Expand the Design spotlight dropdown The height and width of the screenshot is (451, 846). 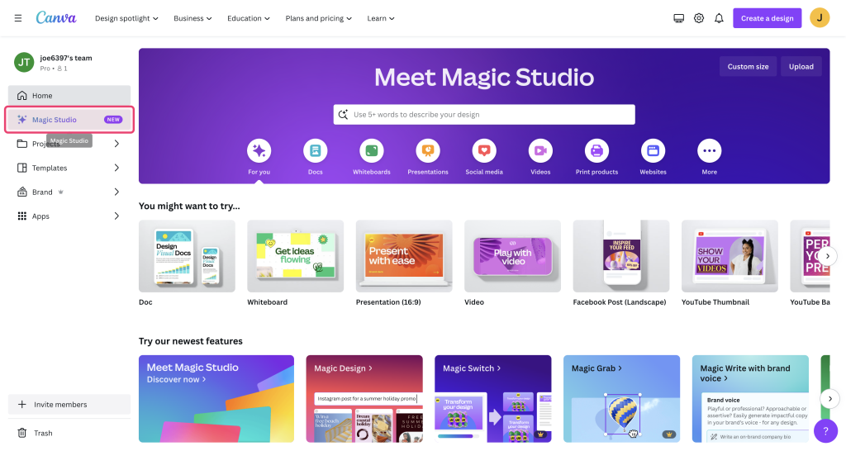[x=126, y=18]
